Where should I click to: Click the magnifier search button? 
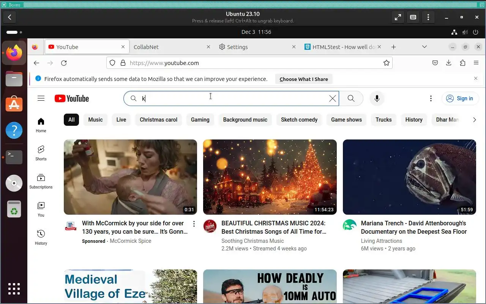[351, 98]
